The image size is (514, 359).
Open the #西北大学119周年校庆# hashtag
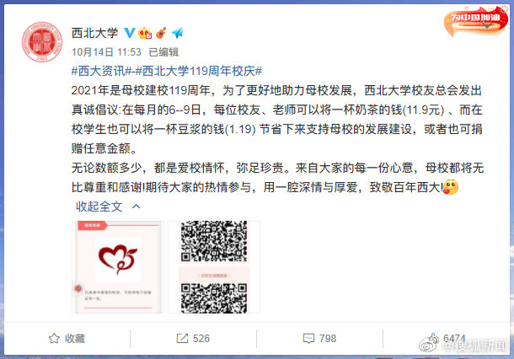(199, 71)
